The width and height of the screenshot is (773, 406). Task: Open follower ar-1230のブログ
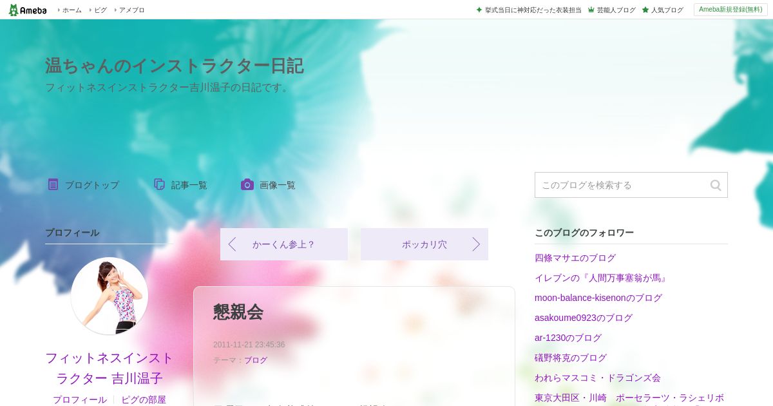[x=568, y=338]
